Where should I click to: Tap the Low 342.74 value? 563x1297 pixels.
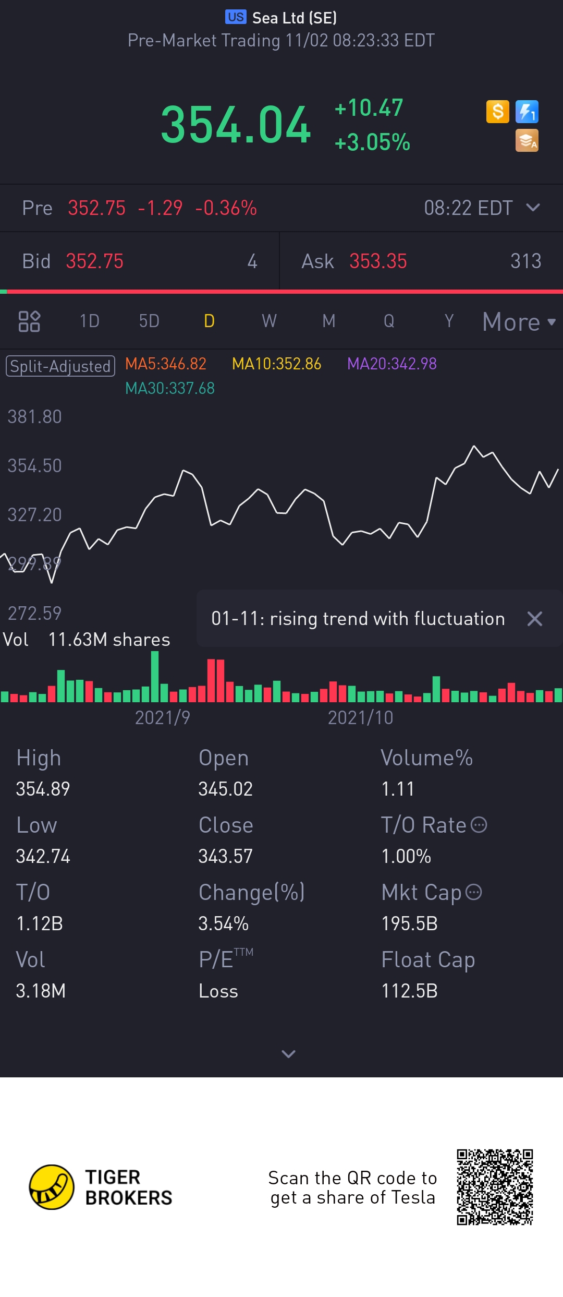pyautogui.click(x=43, y=856)
